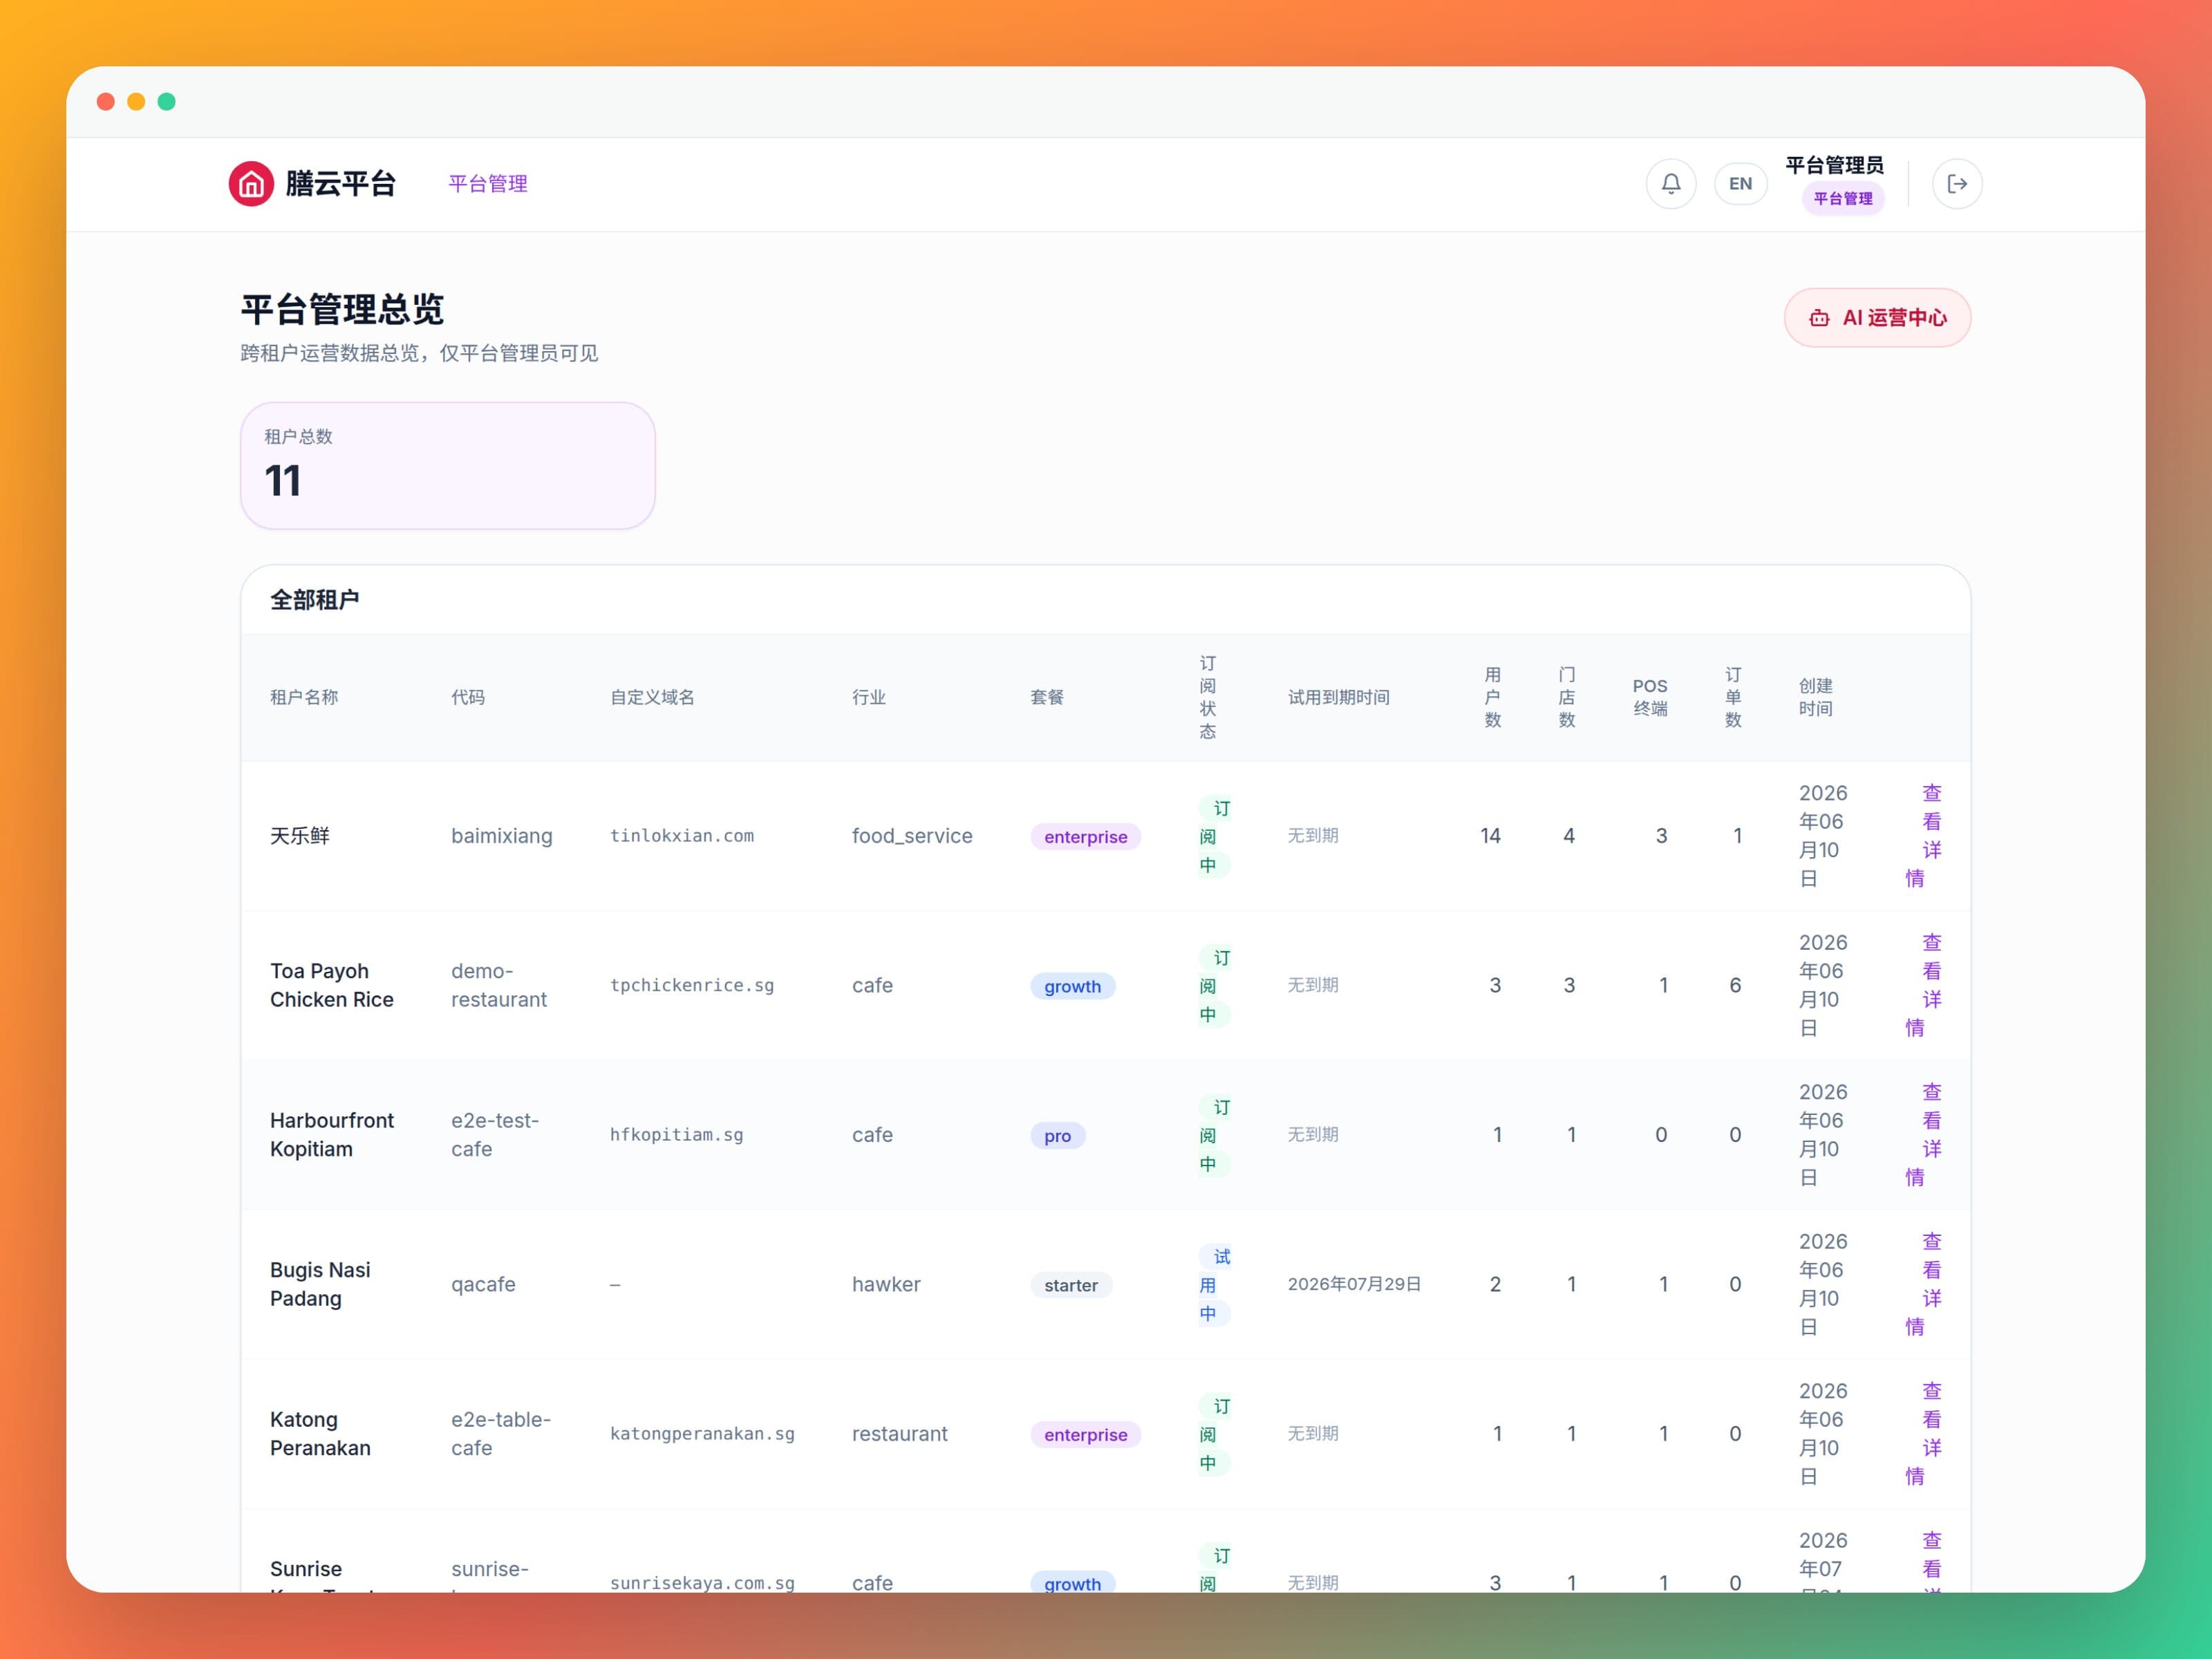Click the green macOS window maximize dot

[x=167, y=102]
